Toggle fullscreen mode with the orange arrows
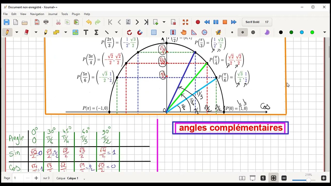331x186 pixels. [x=185, y=22]
